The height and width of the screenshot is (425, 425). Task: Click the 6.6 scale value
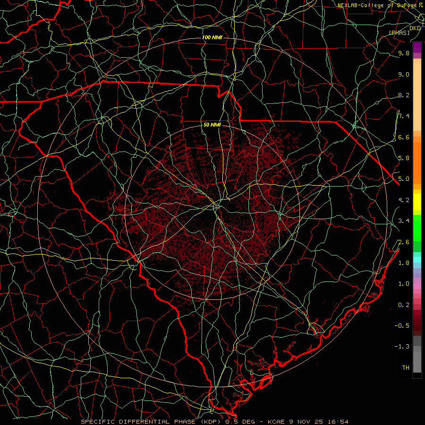(x=404, y=137)
